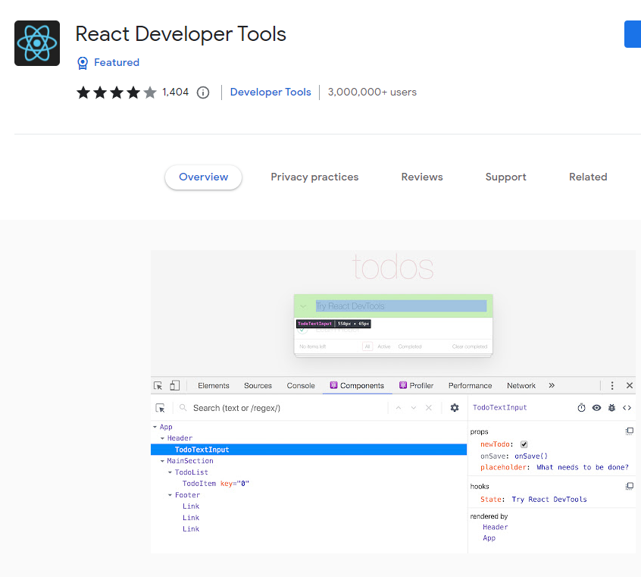Click the TodoTextInput size tooltip label
The width and height of the screenshot is (641, 577).
click(x=333, y=324)
